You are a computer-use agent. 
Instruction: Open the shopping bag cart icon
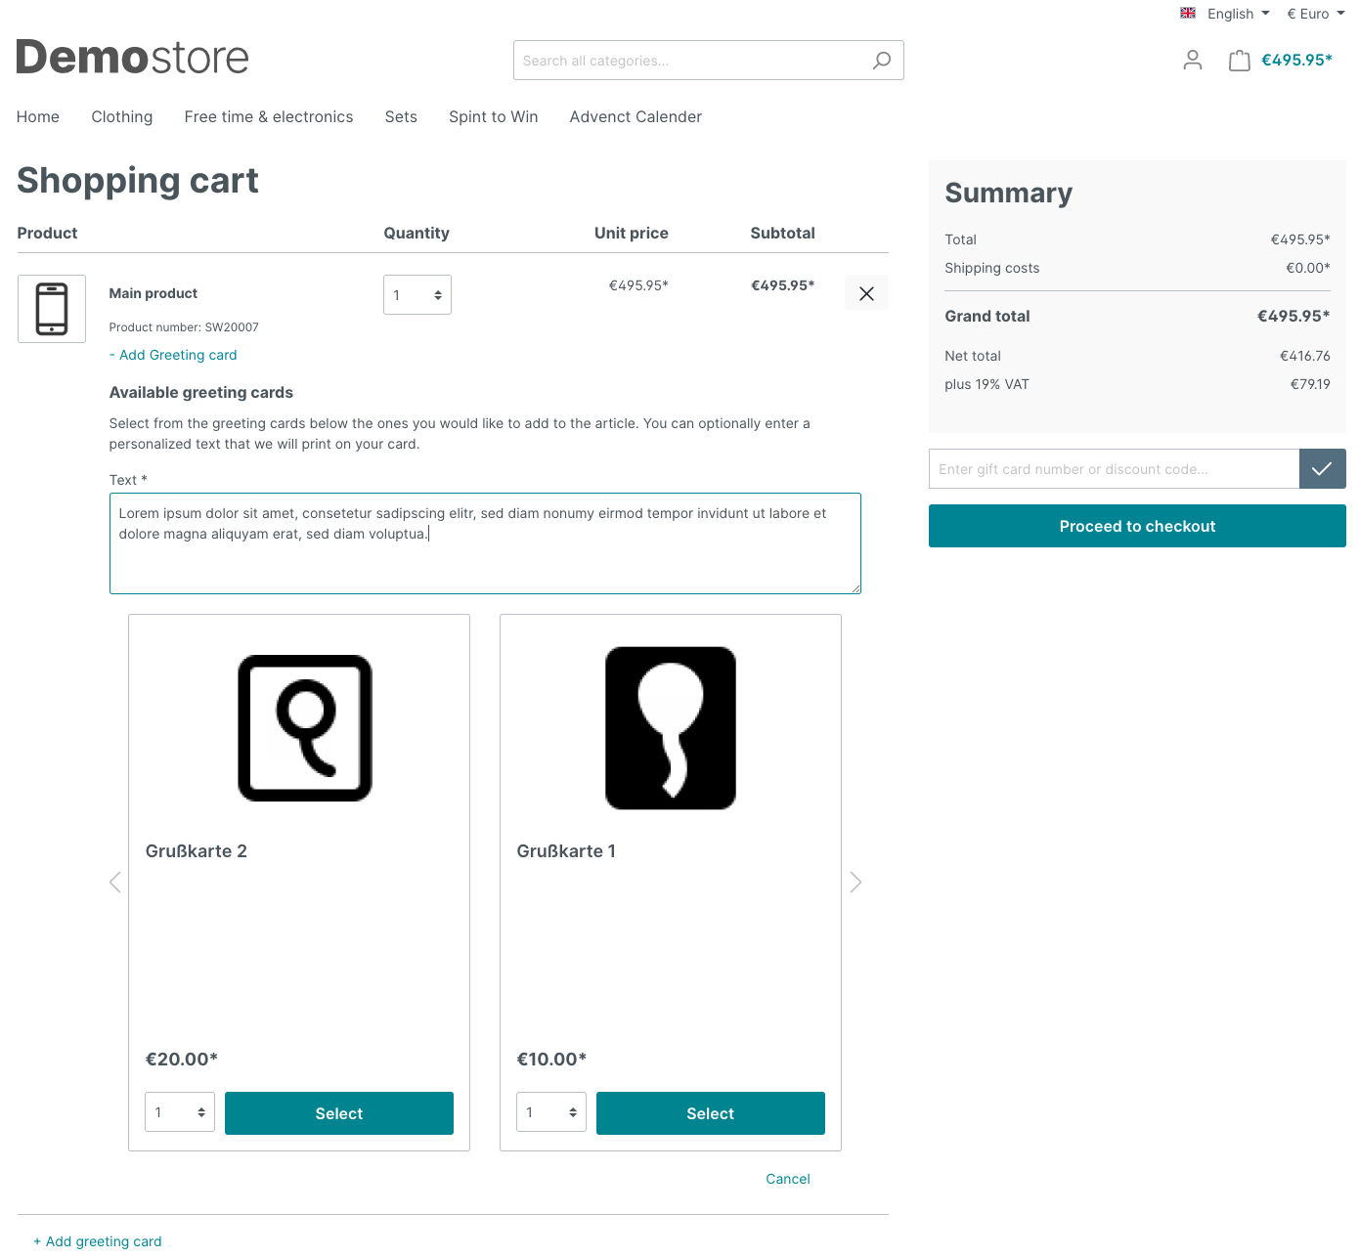coord(1240,61)
